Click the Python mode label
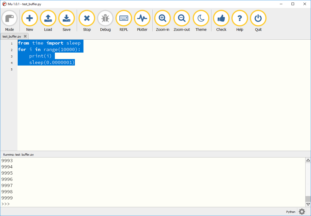The height and width of the screenshot is (216, 311). tap(290, 212)
